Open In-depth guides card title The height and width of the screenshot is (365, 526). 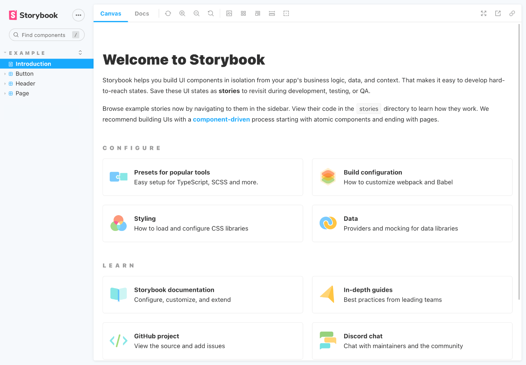tap(368, 290)
